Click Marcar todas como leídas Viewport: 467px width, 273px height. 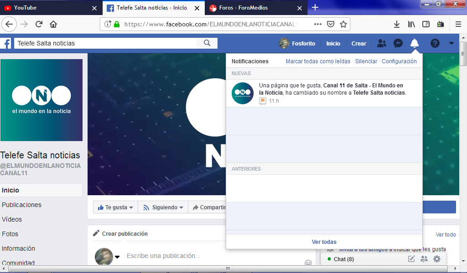coord(318,61)
